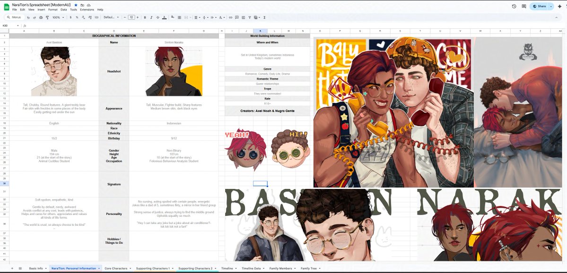Open the text color picker

point(165,17)
